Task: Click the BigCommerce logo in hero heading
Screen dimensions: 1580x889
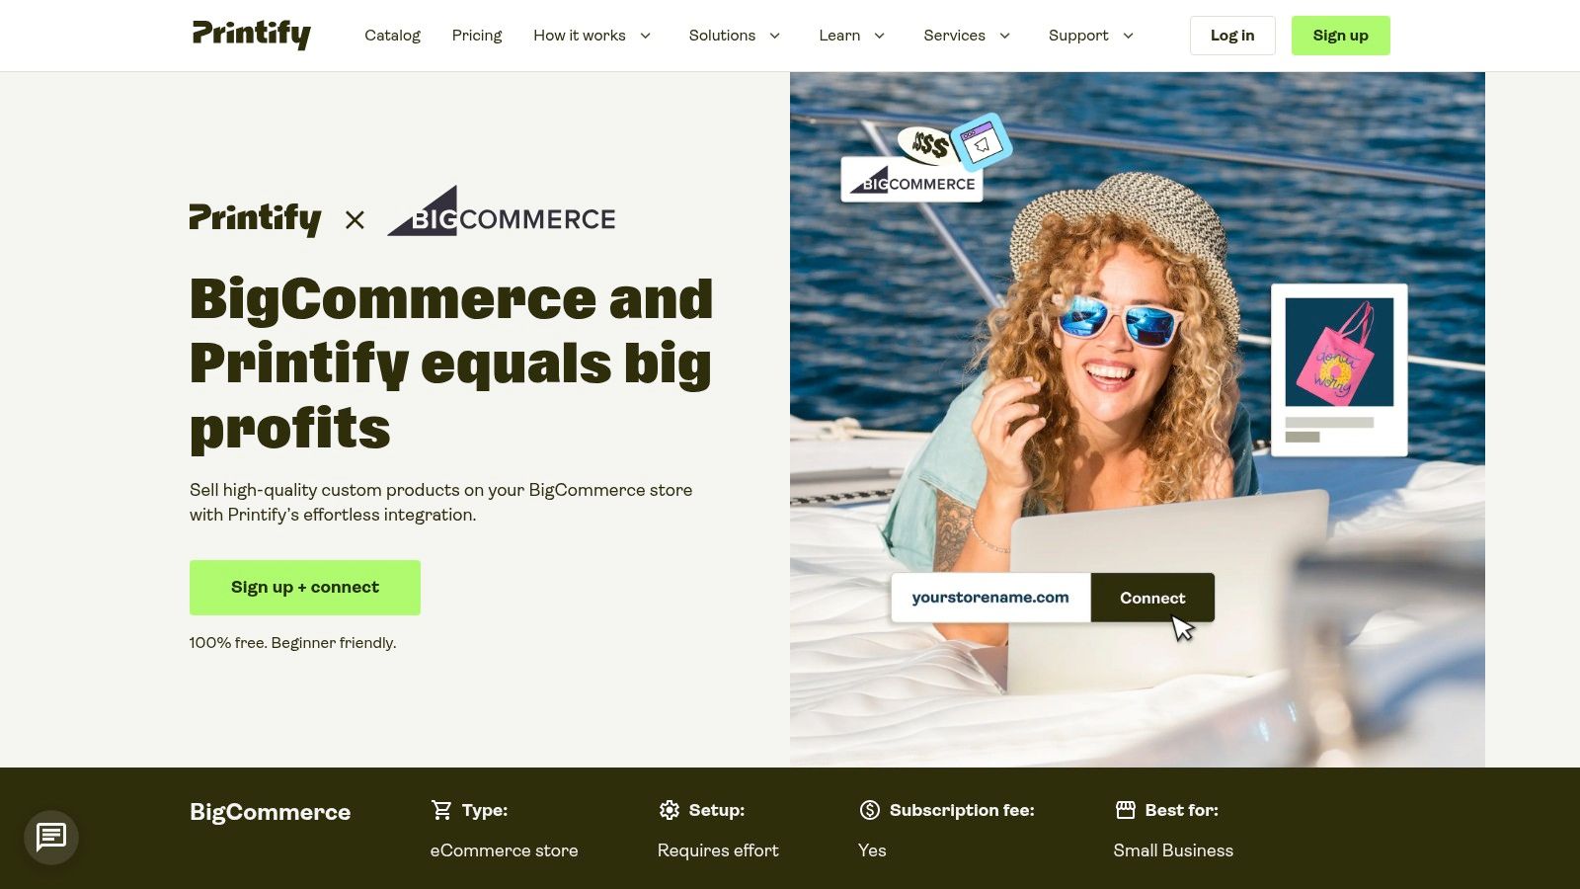Action: (x=502, y=211)
